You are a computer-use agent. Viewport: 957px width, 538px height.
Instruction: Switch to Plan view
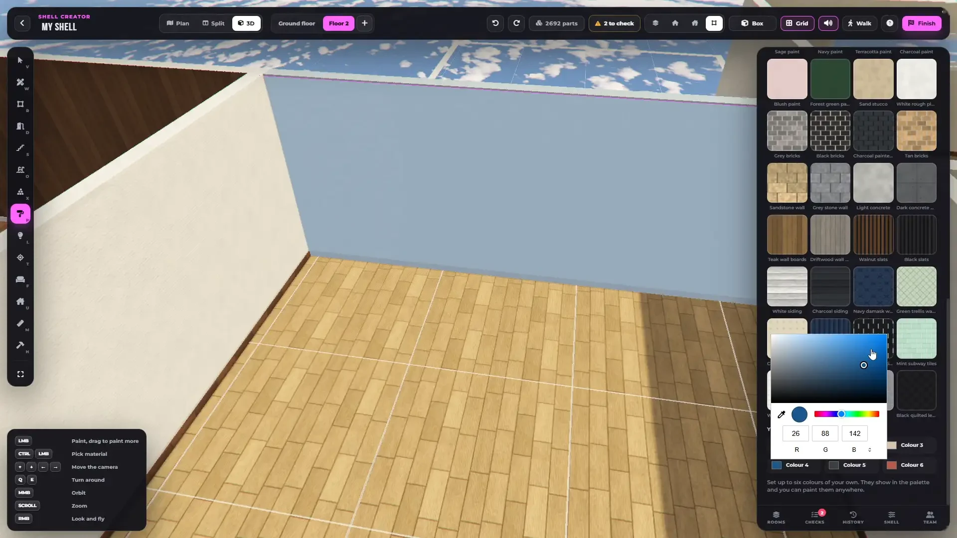(178, 23)
